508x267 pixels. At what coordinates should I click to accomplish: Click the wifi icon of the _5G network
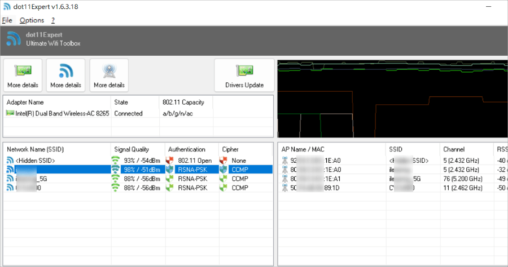(x=10, y=179)
